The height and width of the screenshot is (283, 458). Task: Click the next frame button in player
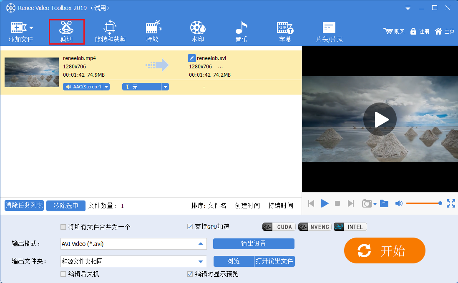click(351, 203)
